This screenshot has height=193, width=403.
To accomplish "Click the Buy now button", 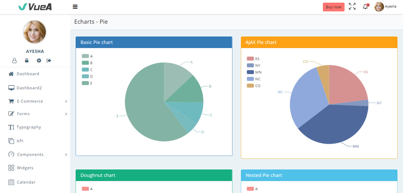I will [x=334, y=7].
